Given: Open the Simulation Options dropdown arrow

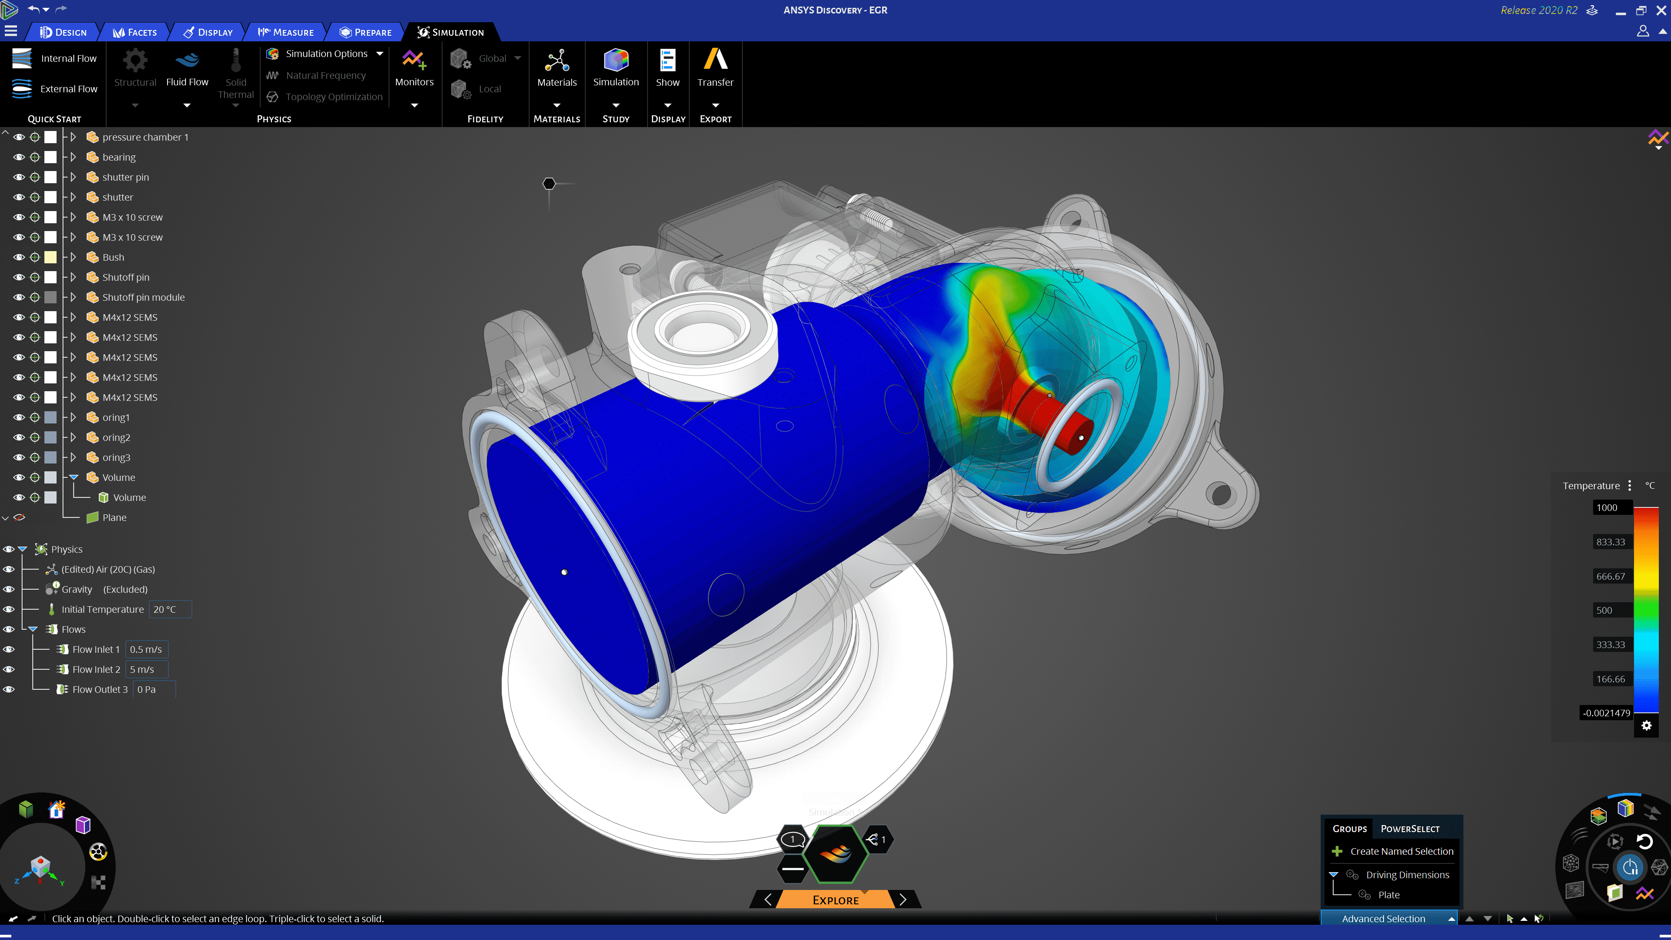Looking at the screenshot, I should pyautogui.click(x=379, y=54).
